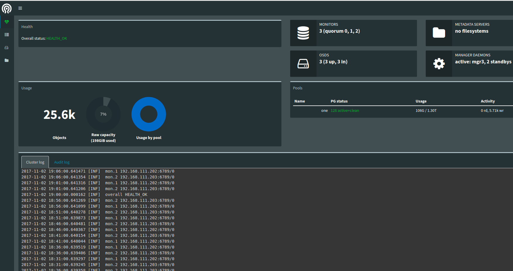Viewport: 513px width, 271px height.
Task: Click the Ceph logo icon
Action: pyautogui.click(x=7, y=8)
